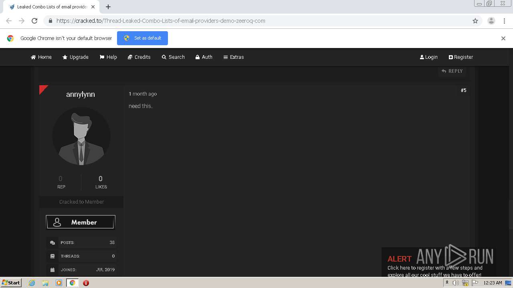The width and height of the screenshot is (513, 288).
Task: Click the 'need this.' post text
Action: pyautogui.click(x=141, y=106)
